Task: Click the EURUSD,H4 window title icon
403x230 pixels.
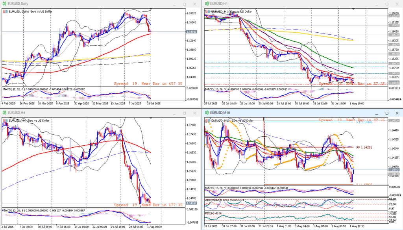Action: [x=4, y=113]
